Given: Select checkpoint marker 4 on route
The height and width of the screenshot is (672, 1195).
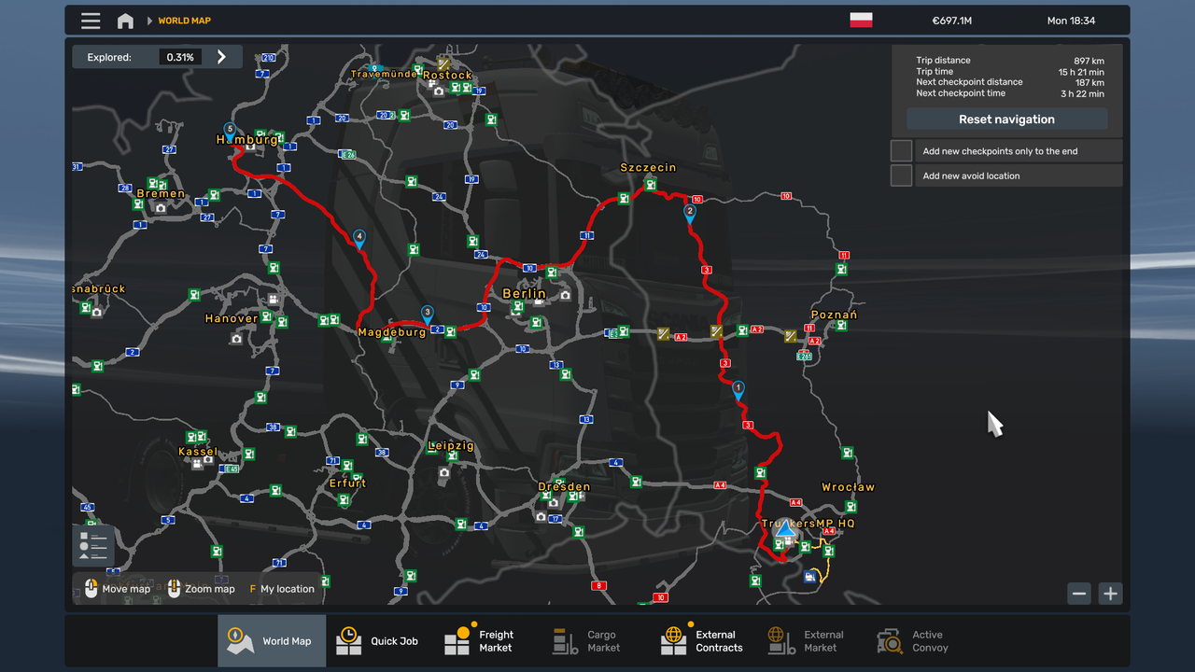Looking at the screenshot, I should tap(359, 240).
